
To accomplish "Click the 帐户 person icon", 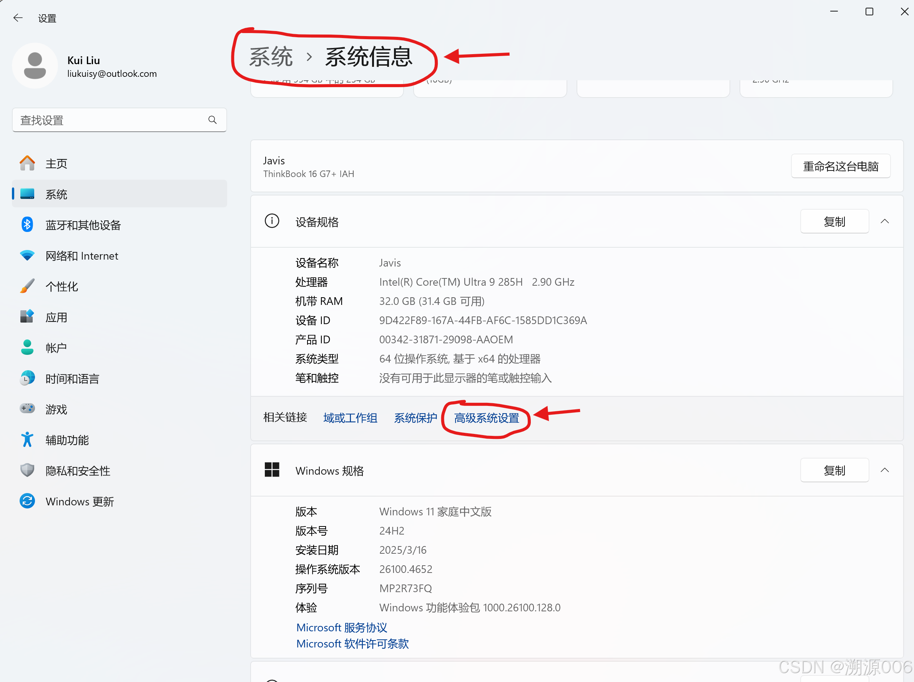I will [27, 348].
